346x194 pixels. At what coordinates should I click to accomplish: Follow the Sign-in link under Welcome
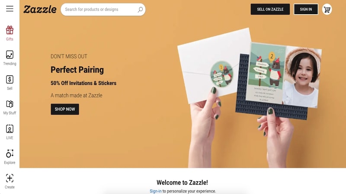[156, 191]
